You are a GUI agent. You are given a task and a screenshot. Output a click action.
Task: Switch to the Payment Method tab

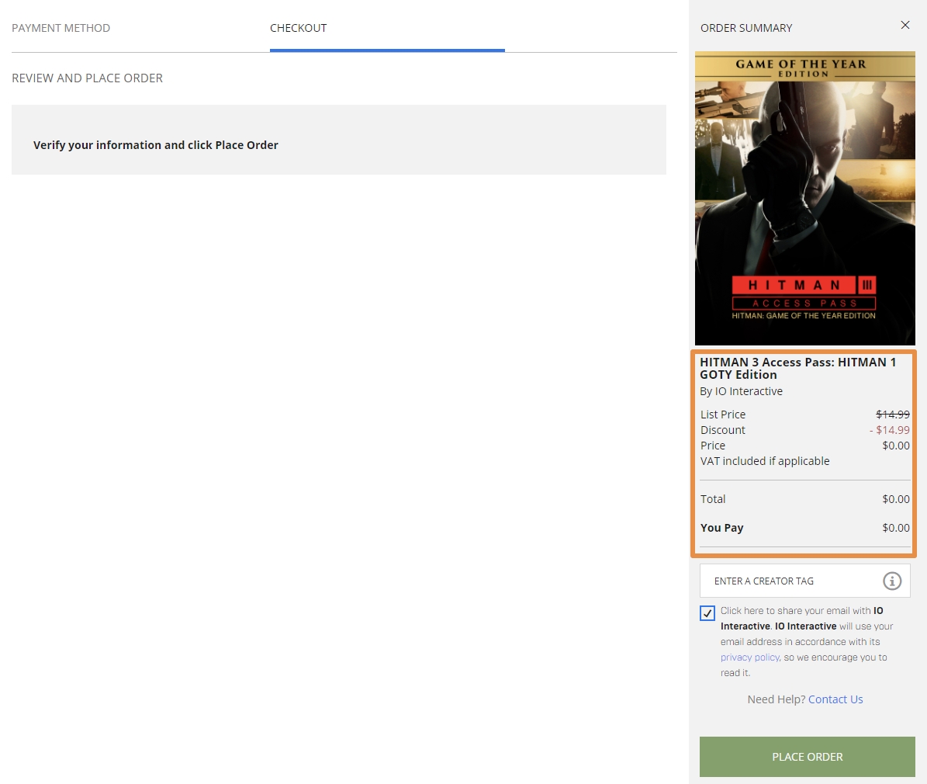61,28
